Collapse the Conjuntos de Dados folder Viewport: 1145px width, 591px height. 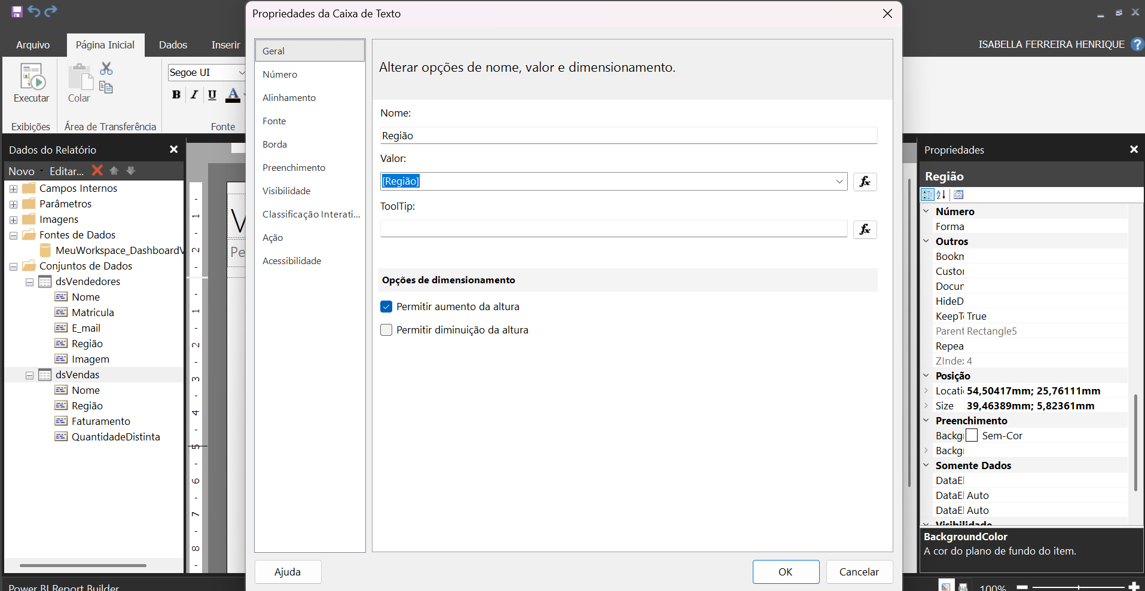pos(13,267)
